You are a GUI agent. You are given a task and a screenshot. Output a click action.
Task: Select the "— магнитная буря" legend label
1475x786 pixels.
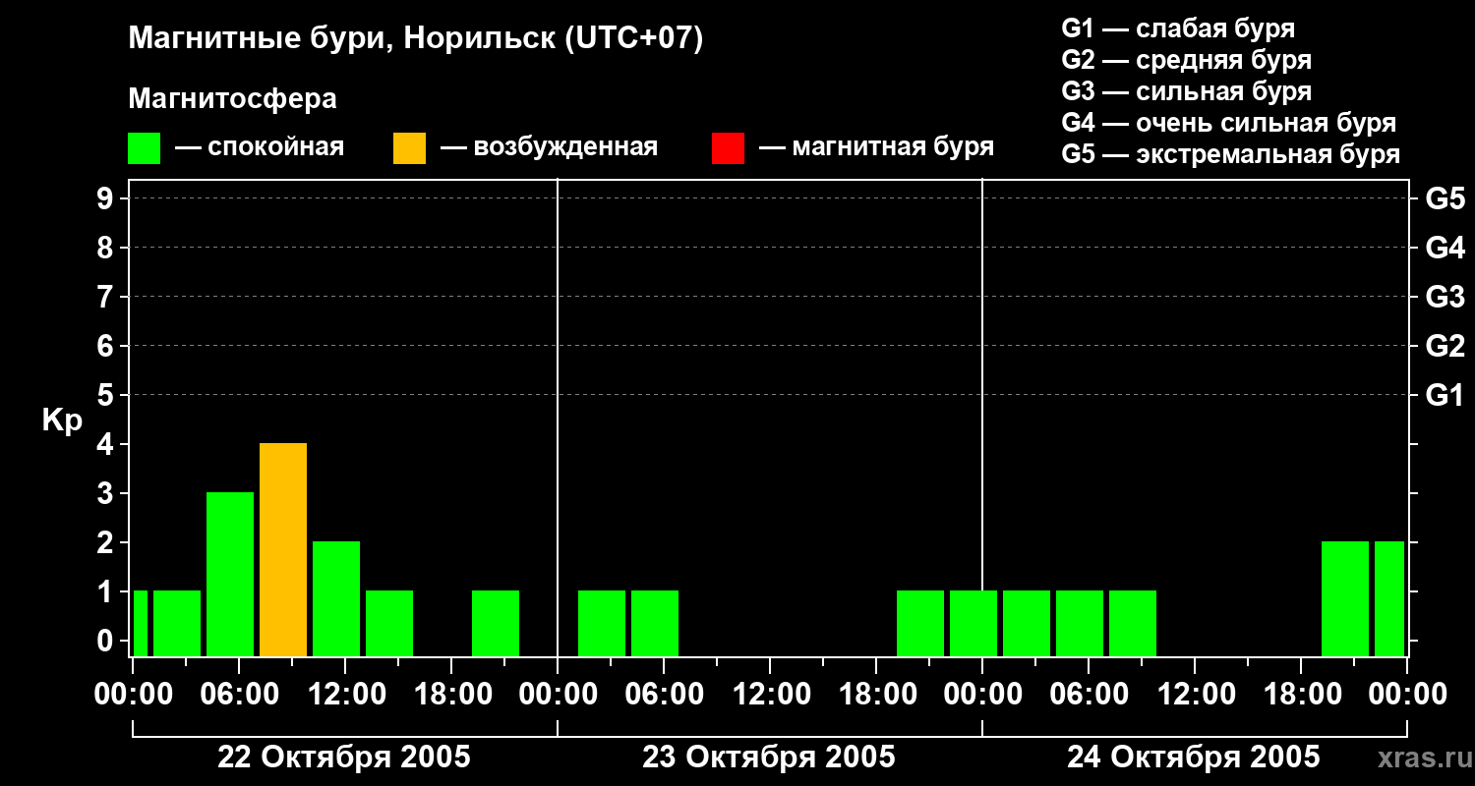[x=876, y=147]
